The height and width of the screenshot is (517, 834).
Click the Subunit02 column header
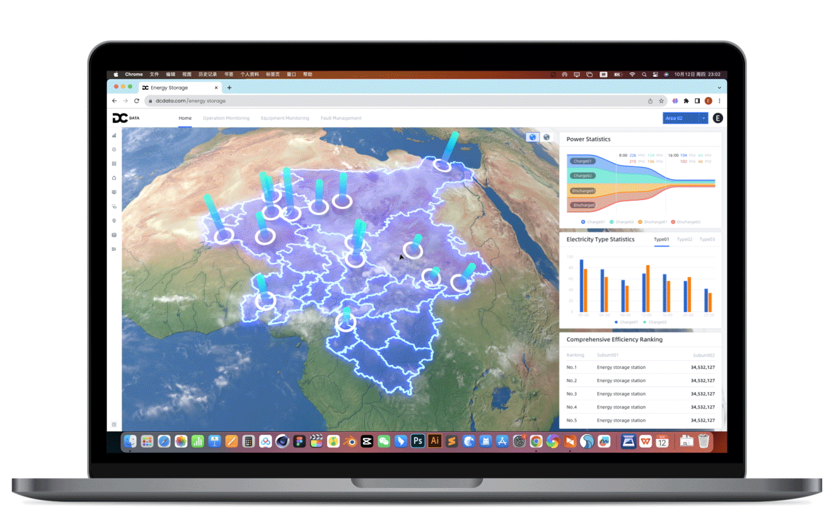[x=704, y=354]
